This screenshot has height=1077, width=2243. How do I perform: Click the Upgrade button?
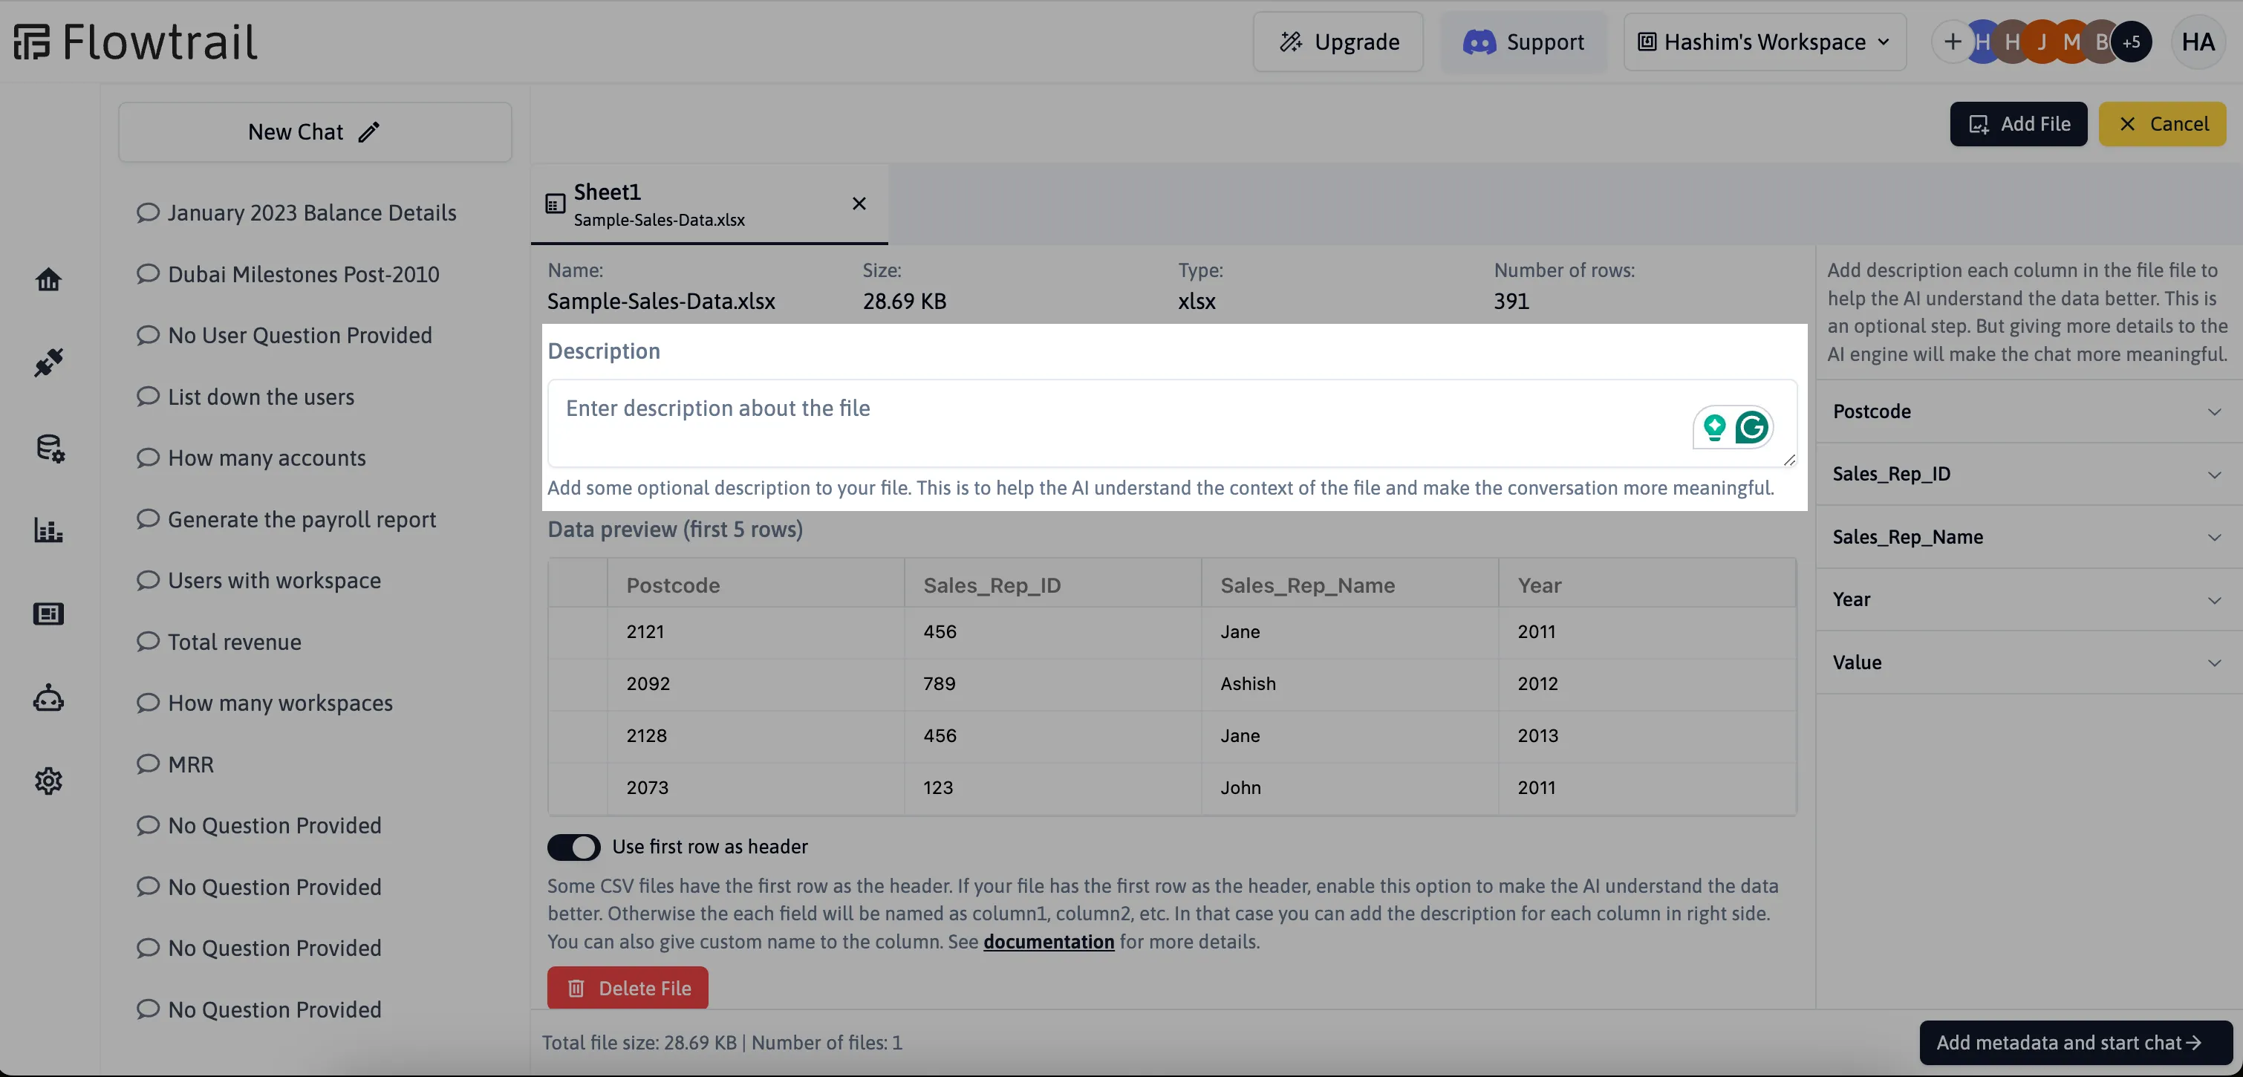(1338, 42)
